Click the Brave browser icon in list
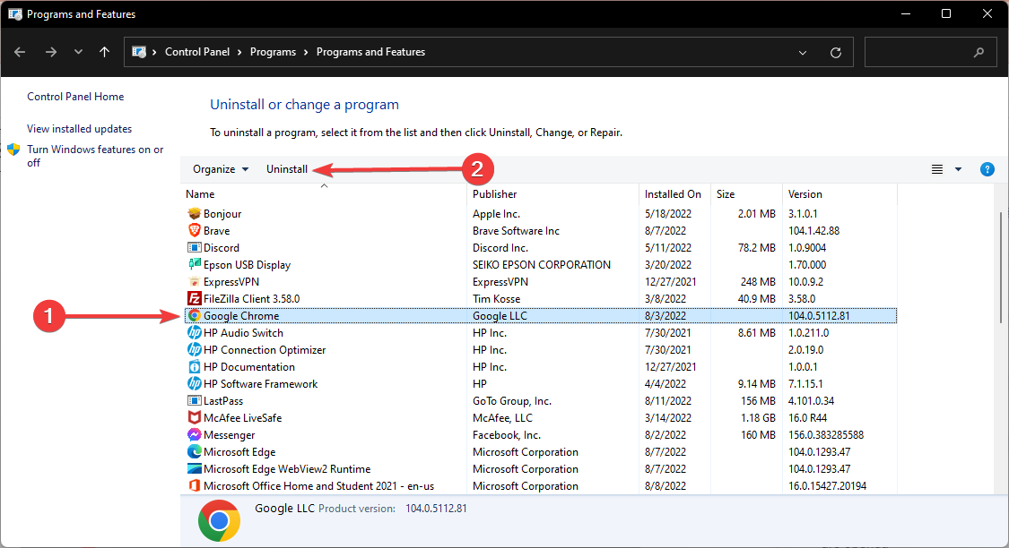The height and width of the screenshot is (548, 1009). click(195, 231)
